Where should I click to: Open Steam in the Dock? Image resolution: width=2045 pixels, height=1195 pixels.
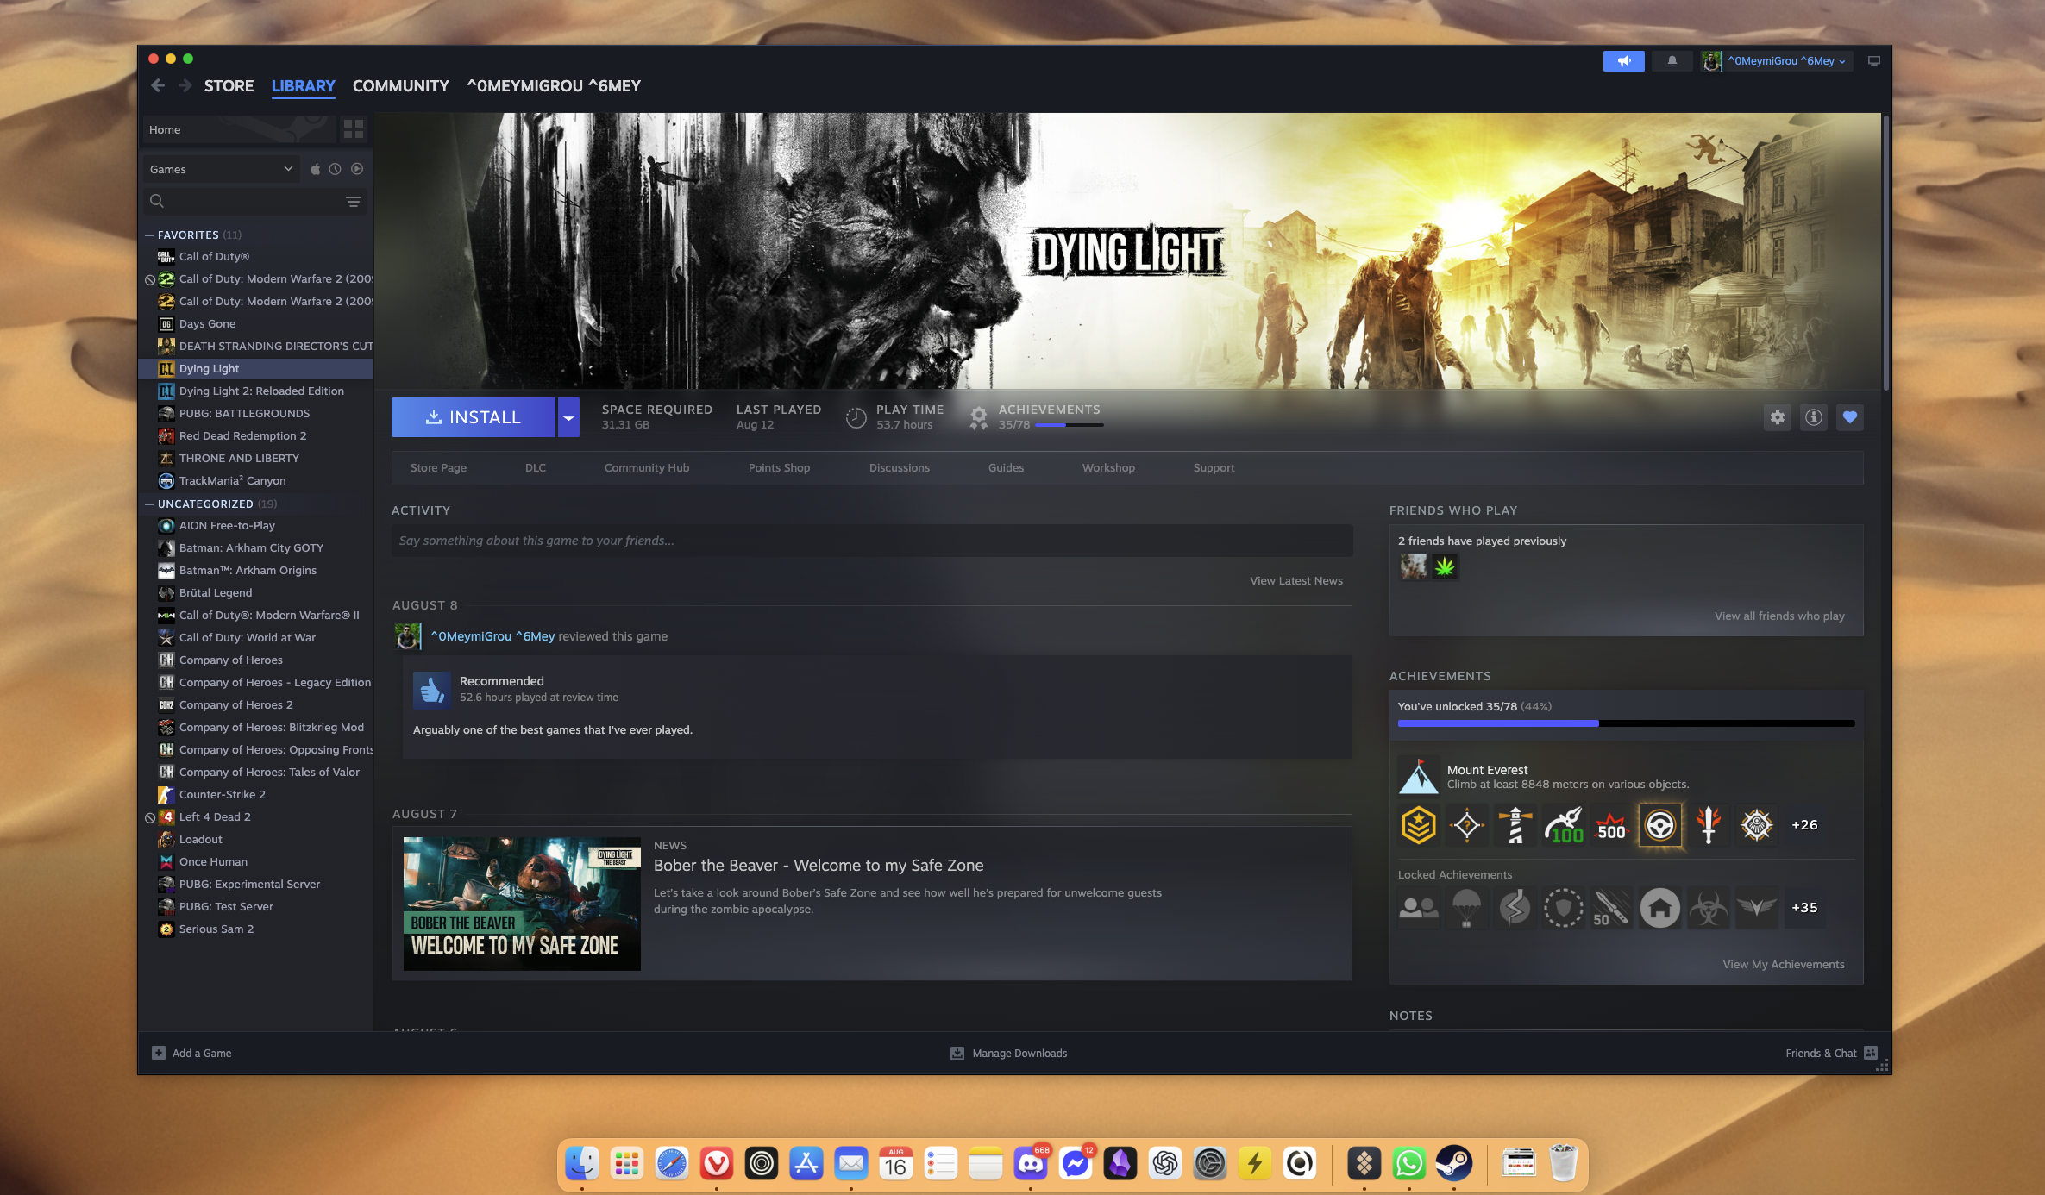(1453, 1164)
